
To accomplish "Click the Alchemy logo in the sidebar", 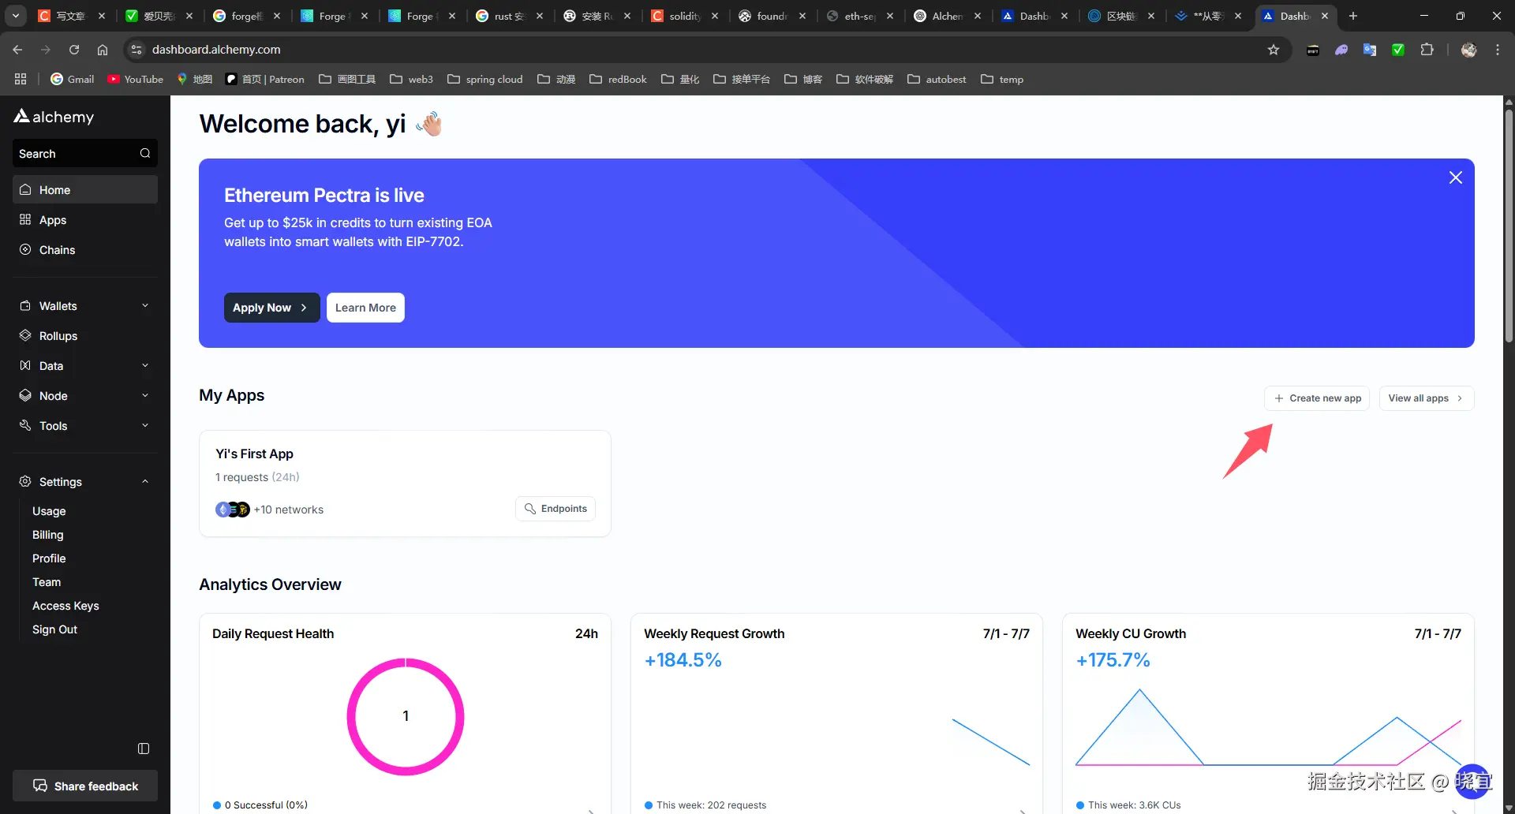I will point(54,117).
